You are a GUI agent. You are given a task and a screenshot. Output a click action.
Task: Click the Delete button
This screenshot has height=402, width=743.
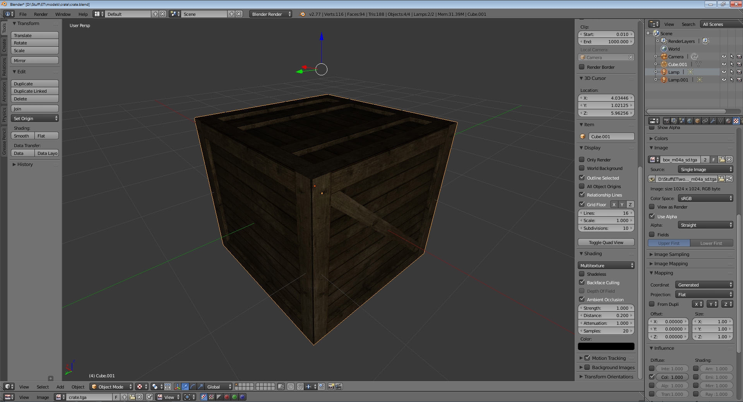pos(35,99)
